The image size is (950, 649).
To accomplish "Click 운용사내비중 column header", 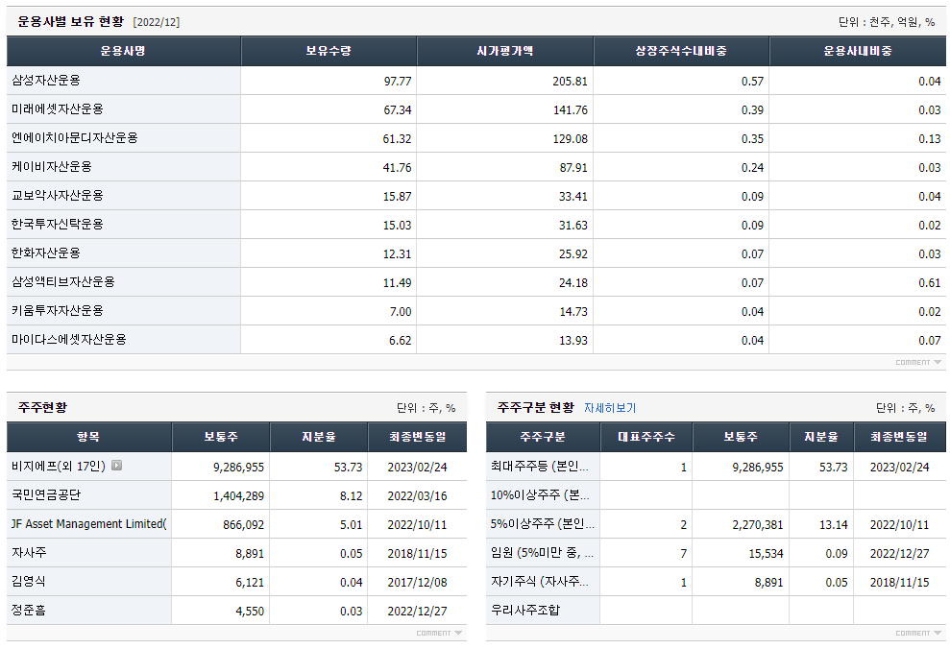I will tap(857, 51).
